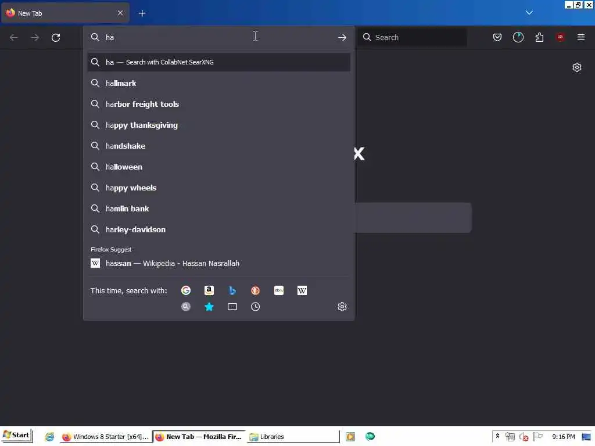The image size is (595, 446).
Task: Open the Hassan Nasrallah Wikipedia suggestion
Action: (219, 263)
